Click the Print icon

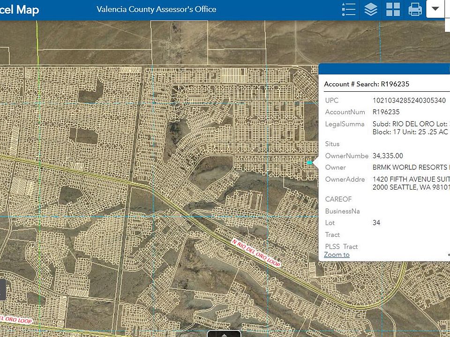(415, 9)
